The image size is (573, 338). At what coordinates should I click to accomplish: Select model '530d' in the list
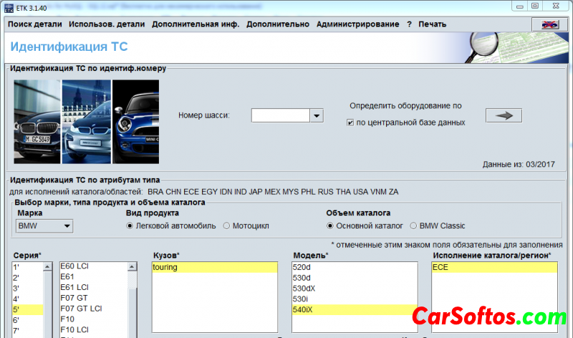pos(303,278)
